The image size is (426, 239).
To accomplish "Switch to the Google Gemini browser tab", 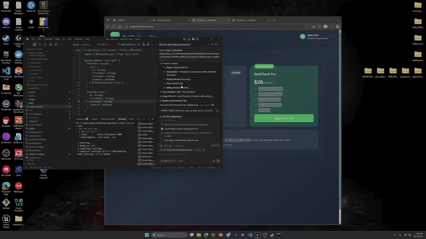I will pyautogui.click(x=171, y=20).
